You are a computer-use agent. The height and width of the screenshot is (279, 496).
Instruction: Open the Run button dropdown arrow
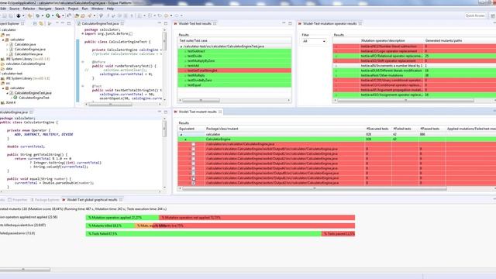click(52, 15)
